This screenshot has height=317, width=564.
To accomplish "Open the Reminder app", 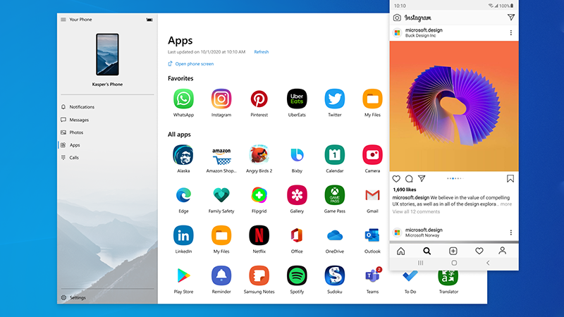I will [x=221, y=275].
